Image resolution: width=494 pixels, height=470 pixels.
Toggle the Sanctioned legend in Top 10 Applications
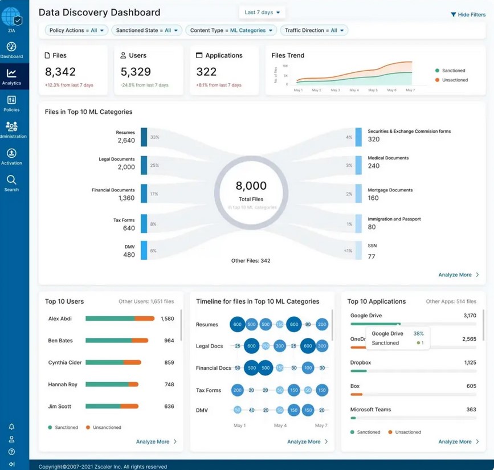tap(365, 432)
